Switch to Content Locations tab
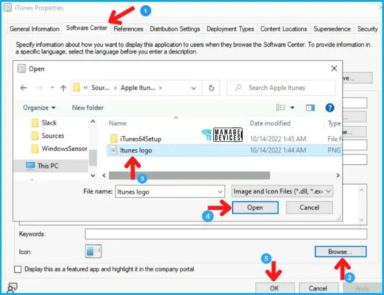 point(283,29)
